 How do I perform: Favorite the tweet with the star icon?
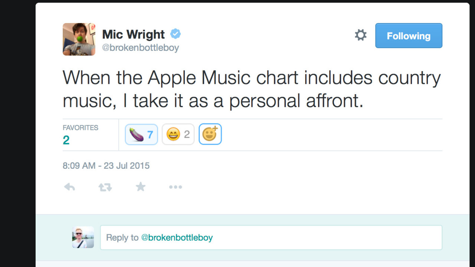pos(141,187)
